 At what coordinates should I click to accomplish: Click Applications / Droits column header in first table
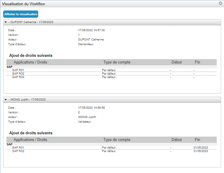coord(30,62)
